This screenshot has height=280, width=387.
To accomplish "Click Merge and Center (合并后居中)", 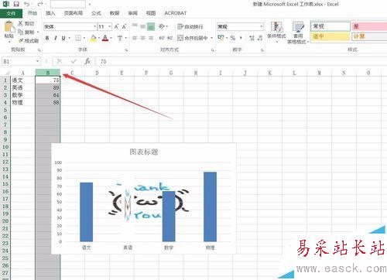I will pos(193,38).
